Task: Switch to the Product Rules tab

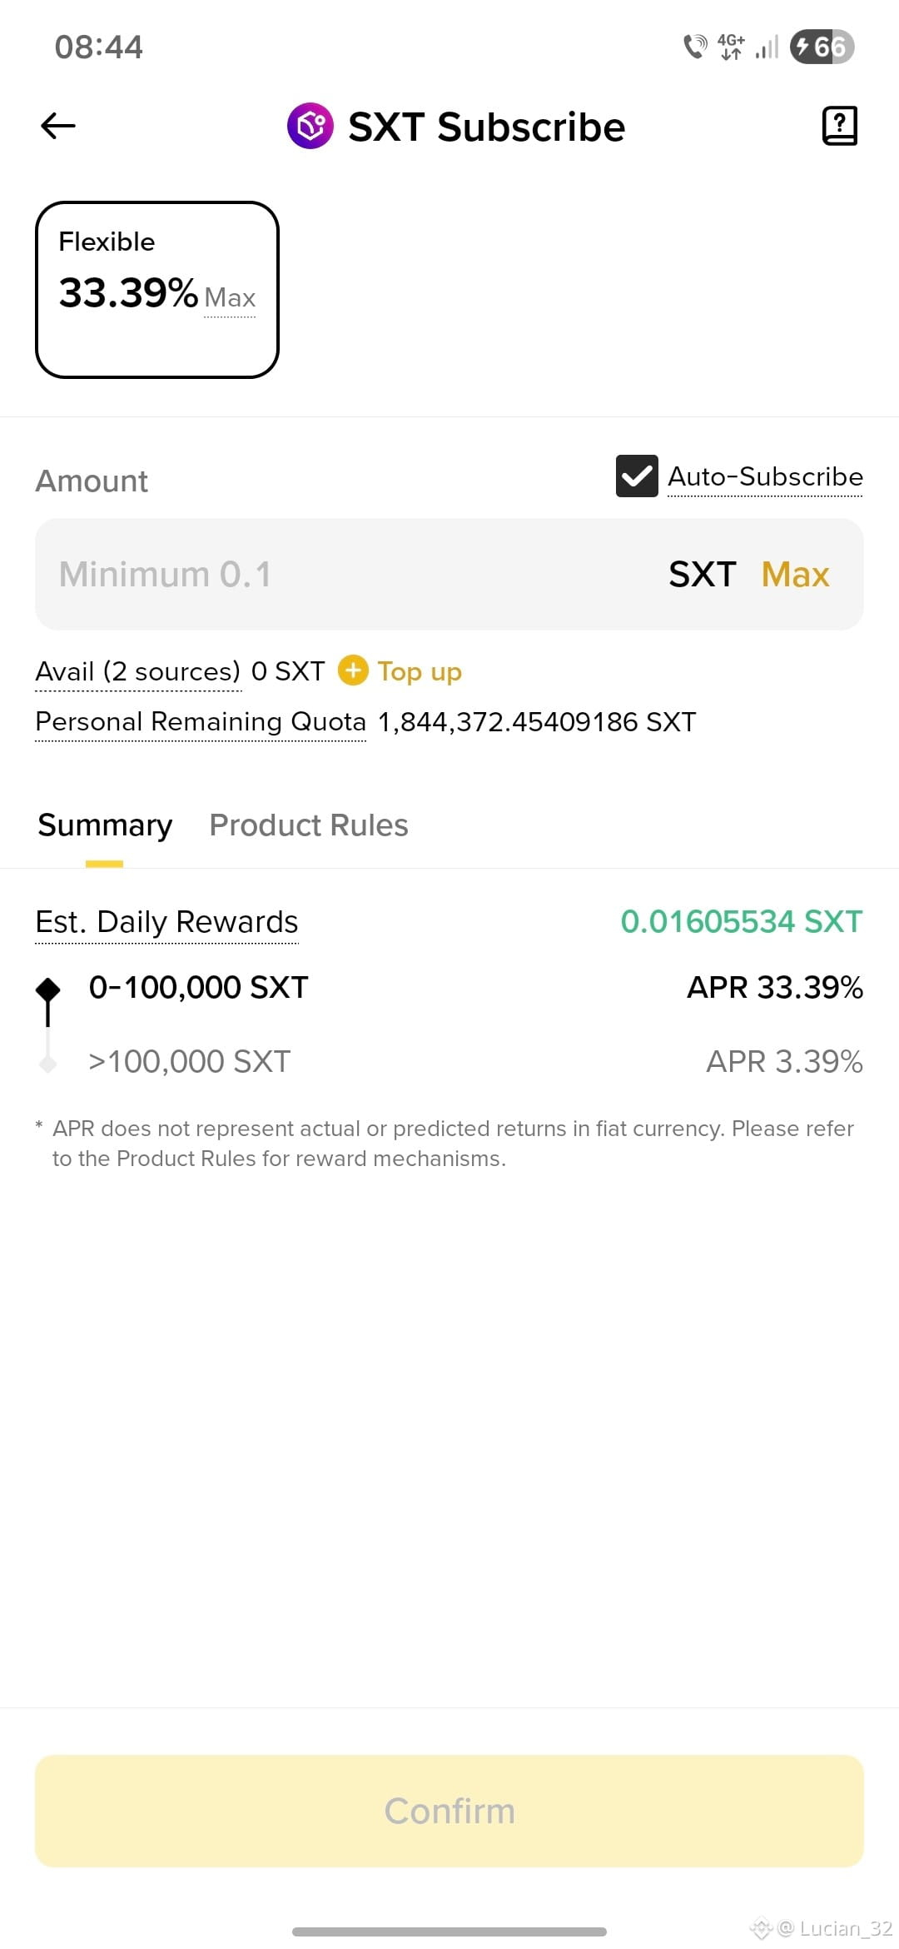Action: point(309,825)
